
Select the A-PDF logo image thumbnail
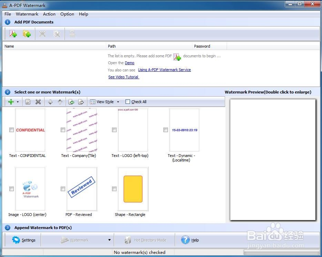click(x=30, y=189)
